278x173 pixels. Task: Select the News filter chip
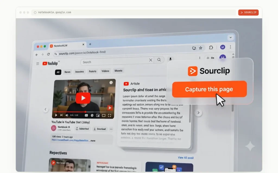point(67,72)
